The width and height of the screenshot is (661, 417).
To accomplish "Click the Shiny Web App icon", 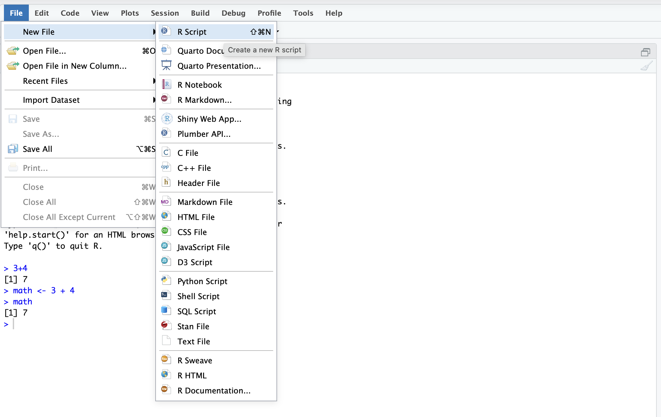I will tap(167, 118).
